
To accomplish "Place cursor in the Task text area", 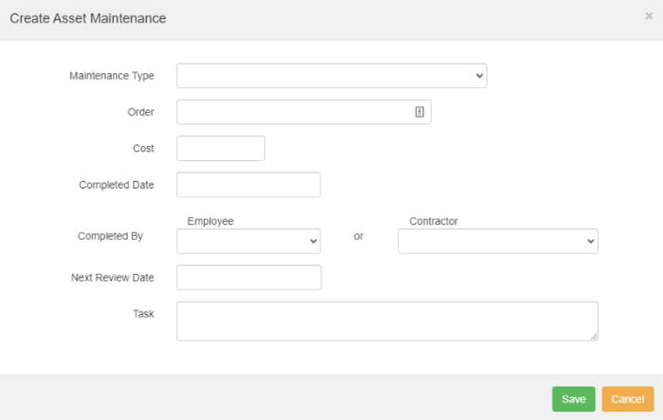I will 386,320.
